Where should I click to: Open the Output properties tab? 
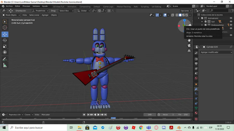tap(196, 64)
